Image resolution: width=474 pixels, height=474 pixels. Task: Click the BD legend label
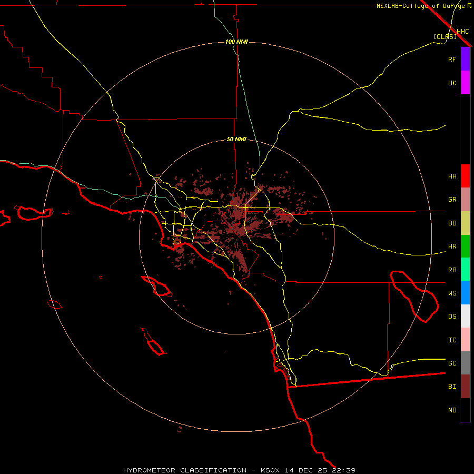[452, 223]
